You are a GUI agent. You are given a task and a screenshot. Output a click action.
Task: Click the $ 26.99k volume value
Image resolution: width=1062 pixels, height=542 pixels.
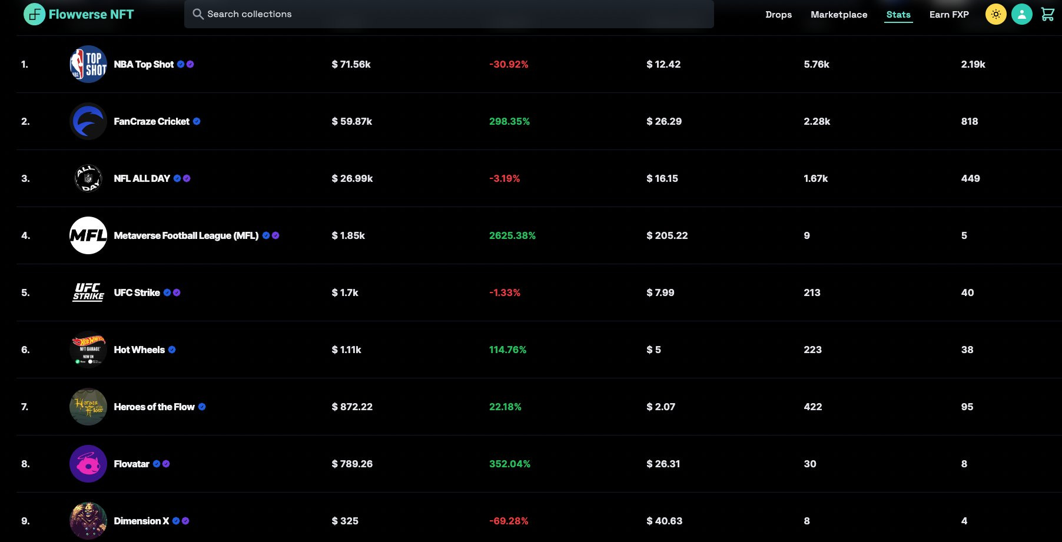coord(352,178)
